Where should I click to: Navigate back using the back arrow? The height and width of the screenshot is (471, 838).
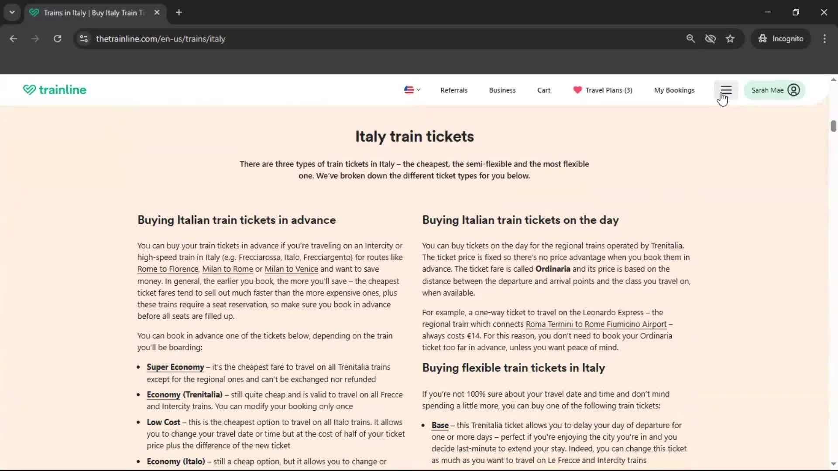[x=13, y=38]
